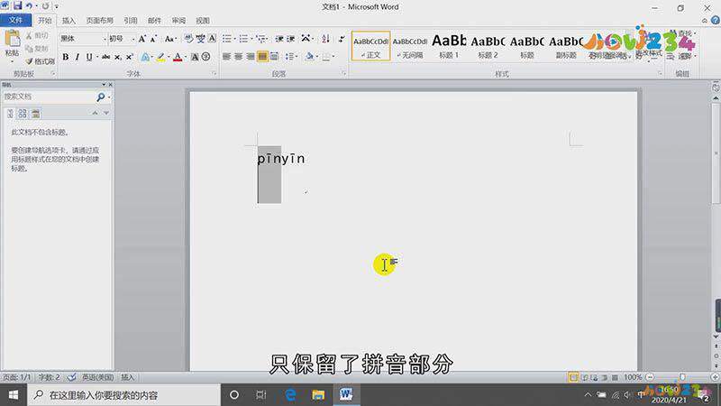
Task: Click the Cut (剪切) scissors icon
Action: [x=29, y=36]
